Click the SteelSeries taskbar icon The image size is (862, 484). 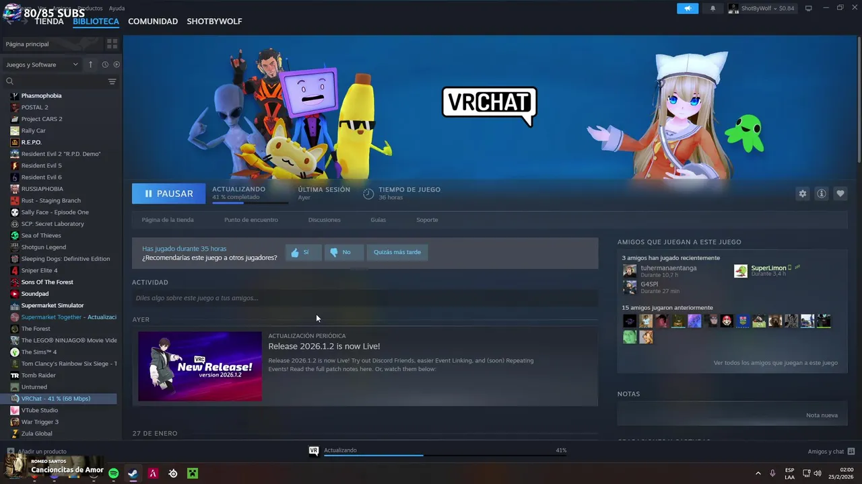pyautogui.click(x=173, y=473)
